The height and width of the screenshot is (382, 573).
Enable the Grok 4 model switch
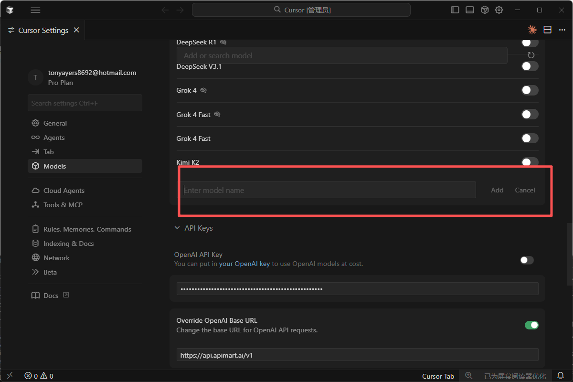click(530, 90)
